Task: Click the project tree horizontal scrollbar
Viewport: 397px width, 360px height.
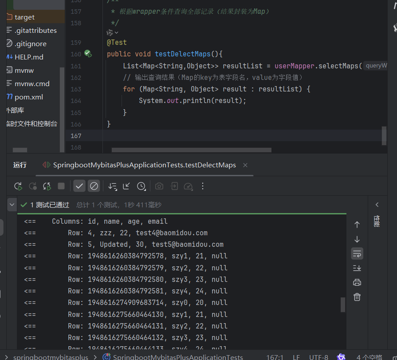Action: point(20,150)
